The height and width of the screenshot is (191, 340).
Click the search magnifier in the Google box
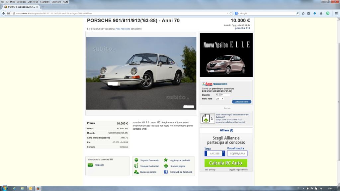(x=297, y=13)
